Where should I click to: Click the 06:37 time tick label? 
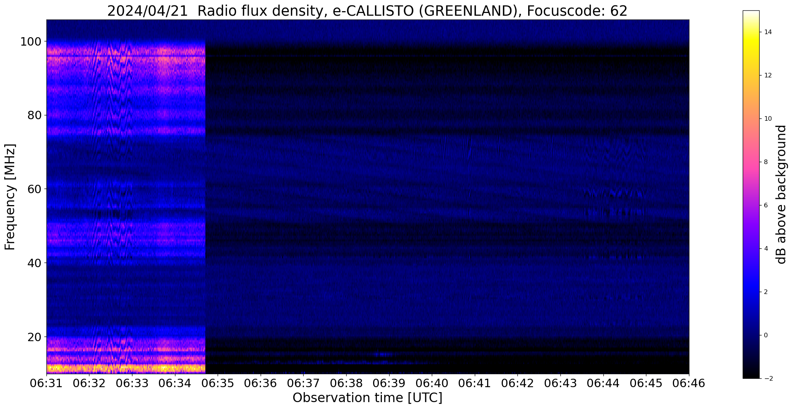304,384
